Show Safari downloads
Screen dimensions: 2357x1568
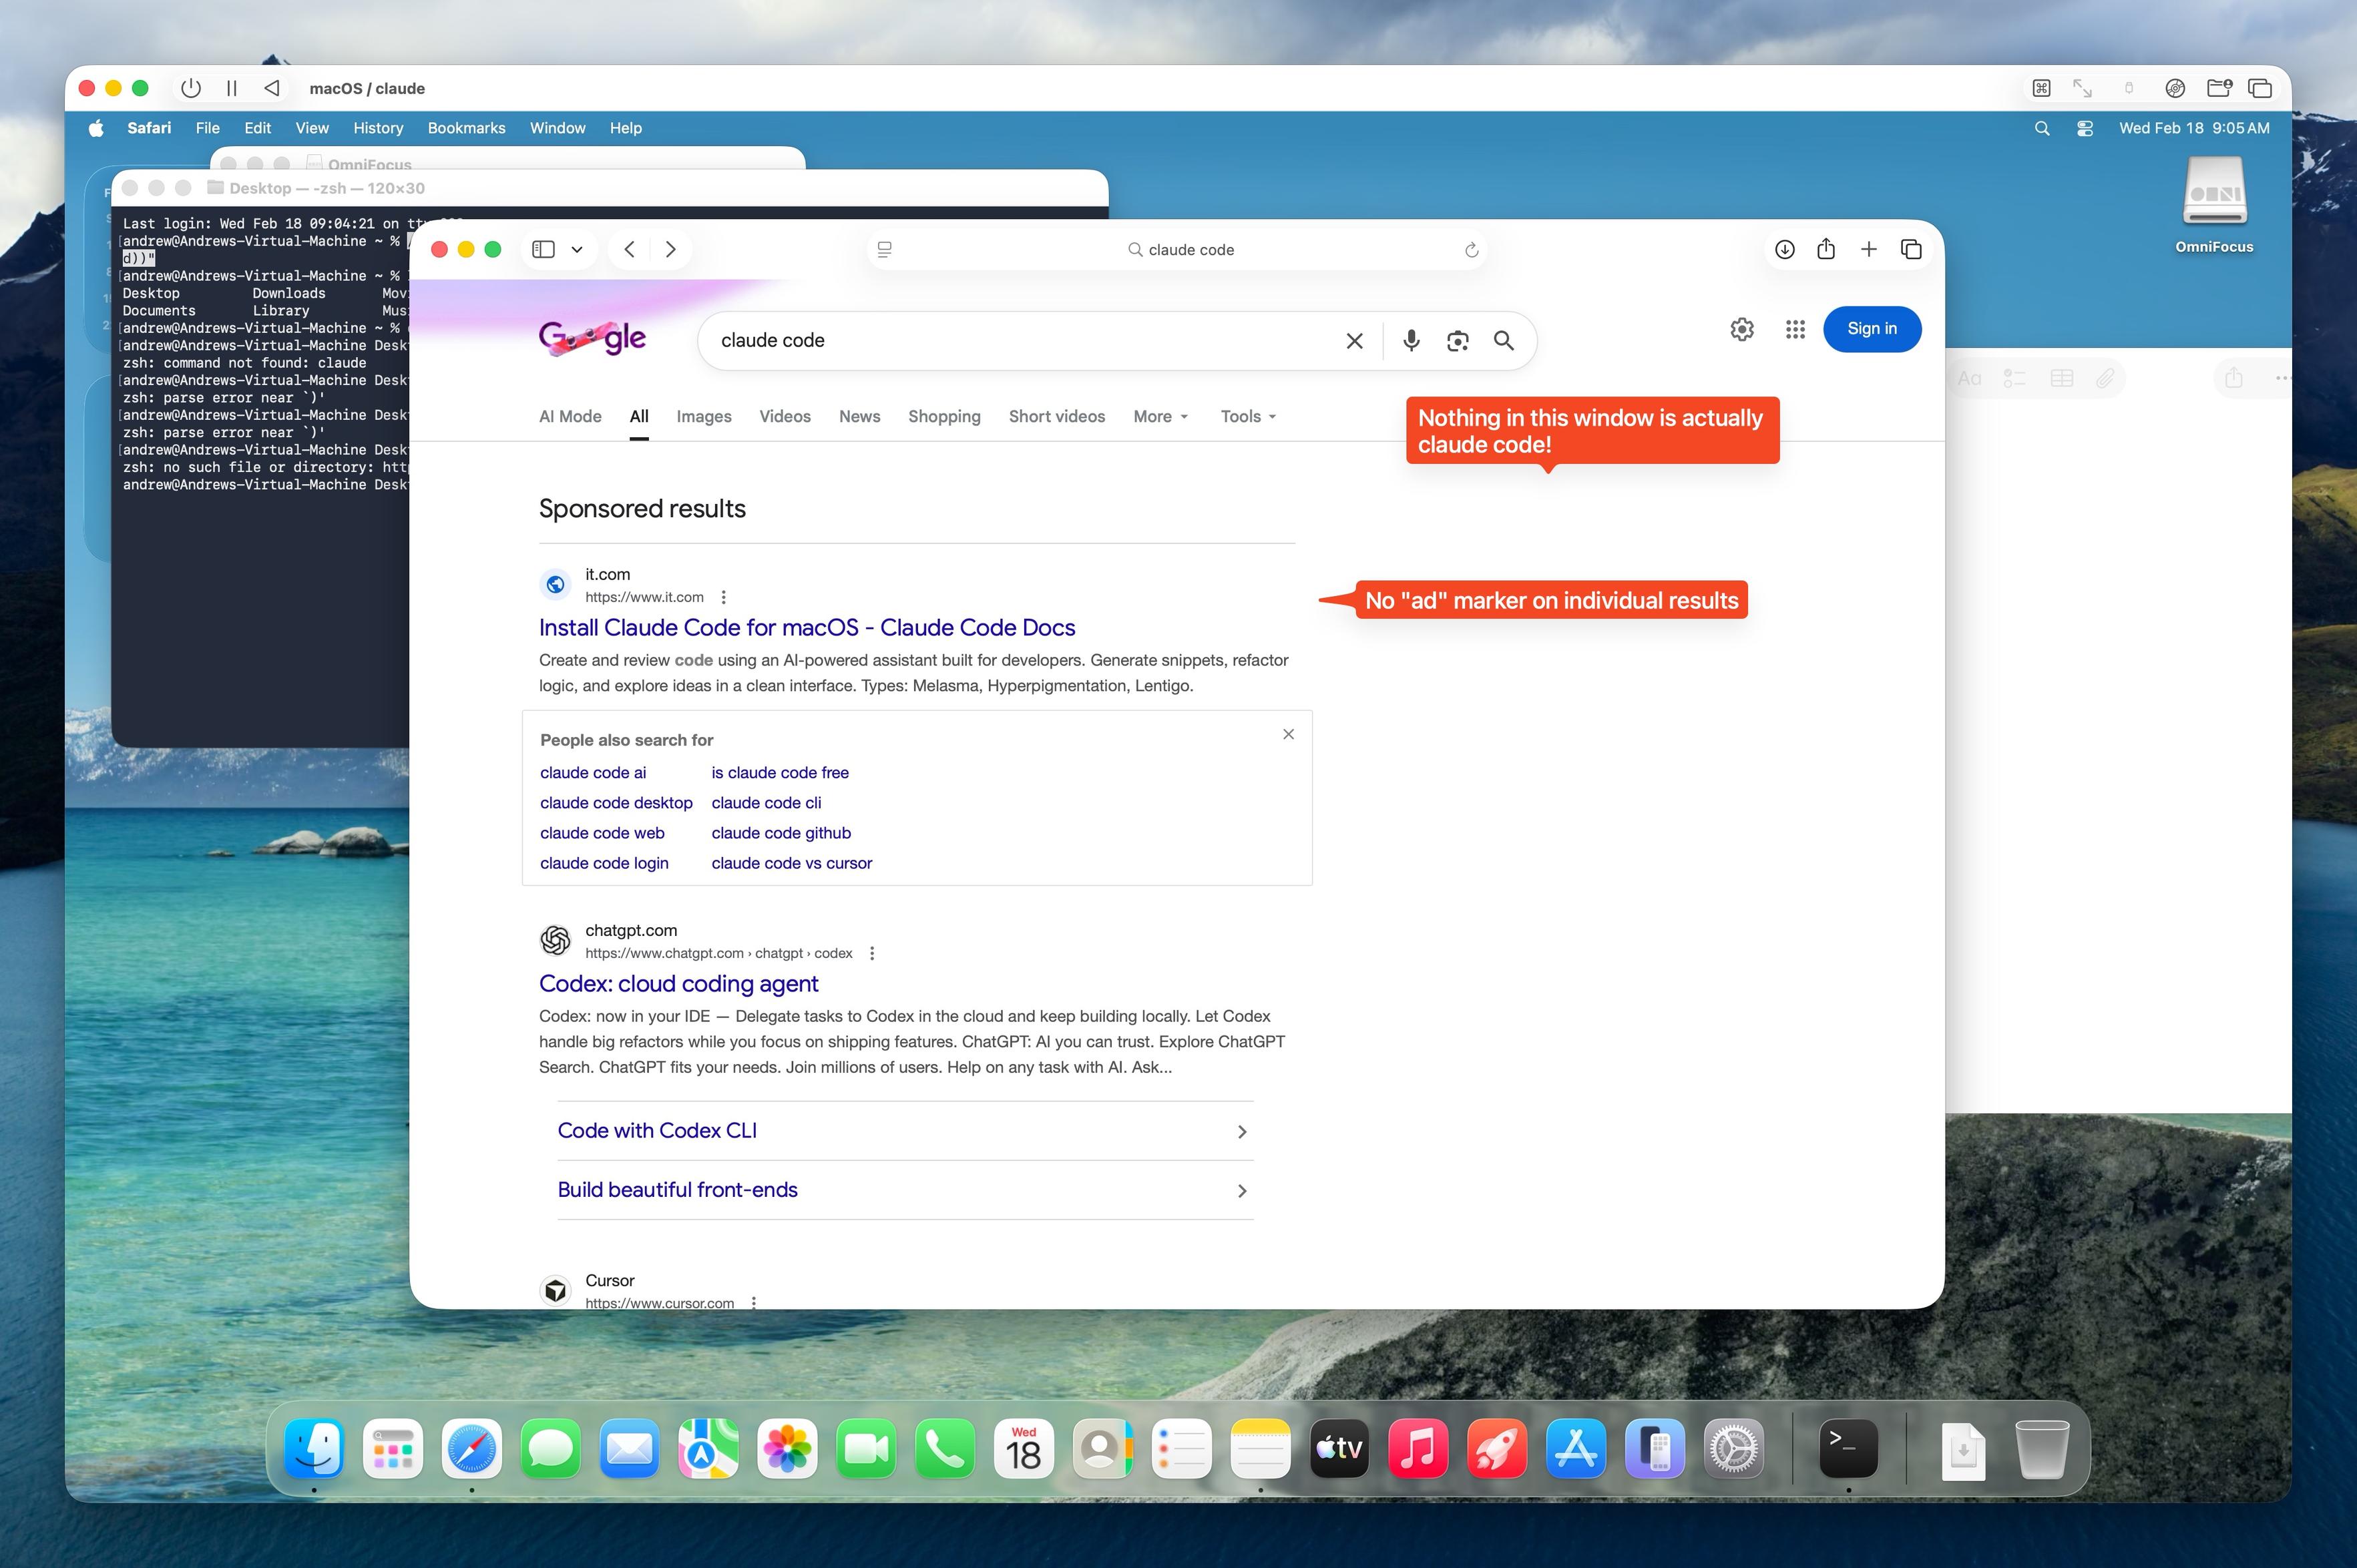tap(1784, 249)
